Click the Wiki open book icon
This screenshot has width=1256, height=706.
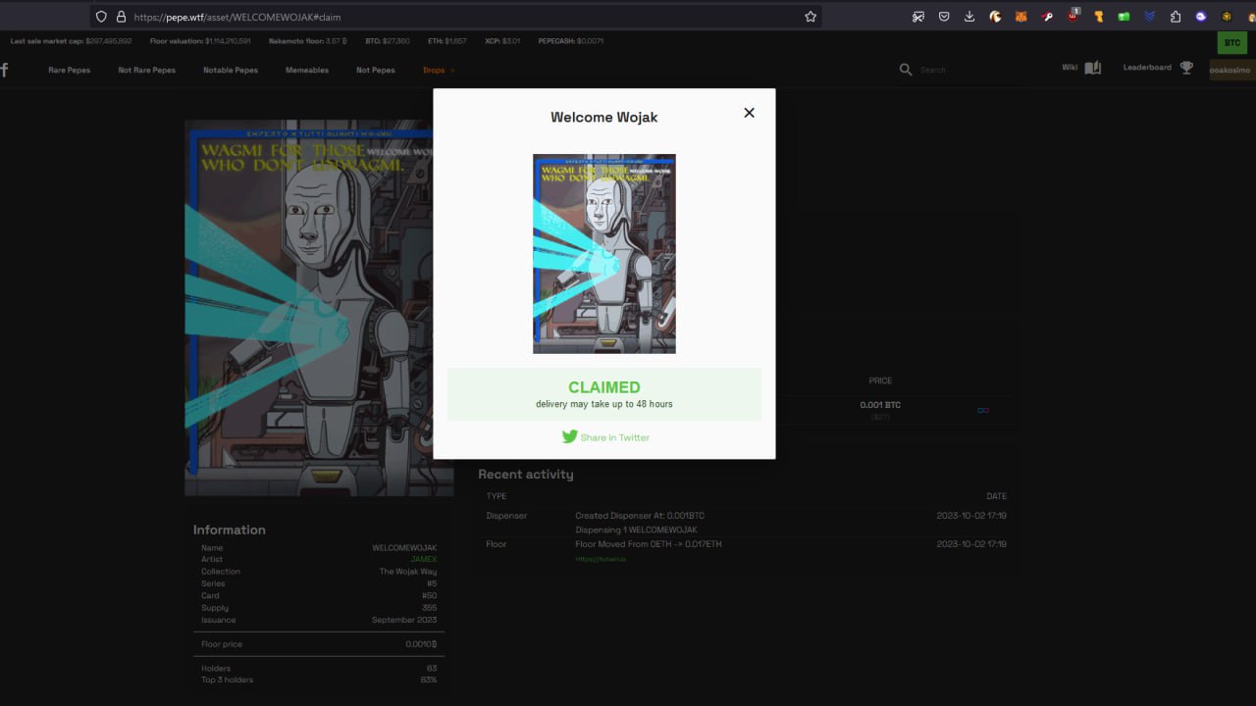(x=1092, y=68)
